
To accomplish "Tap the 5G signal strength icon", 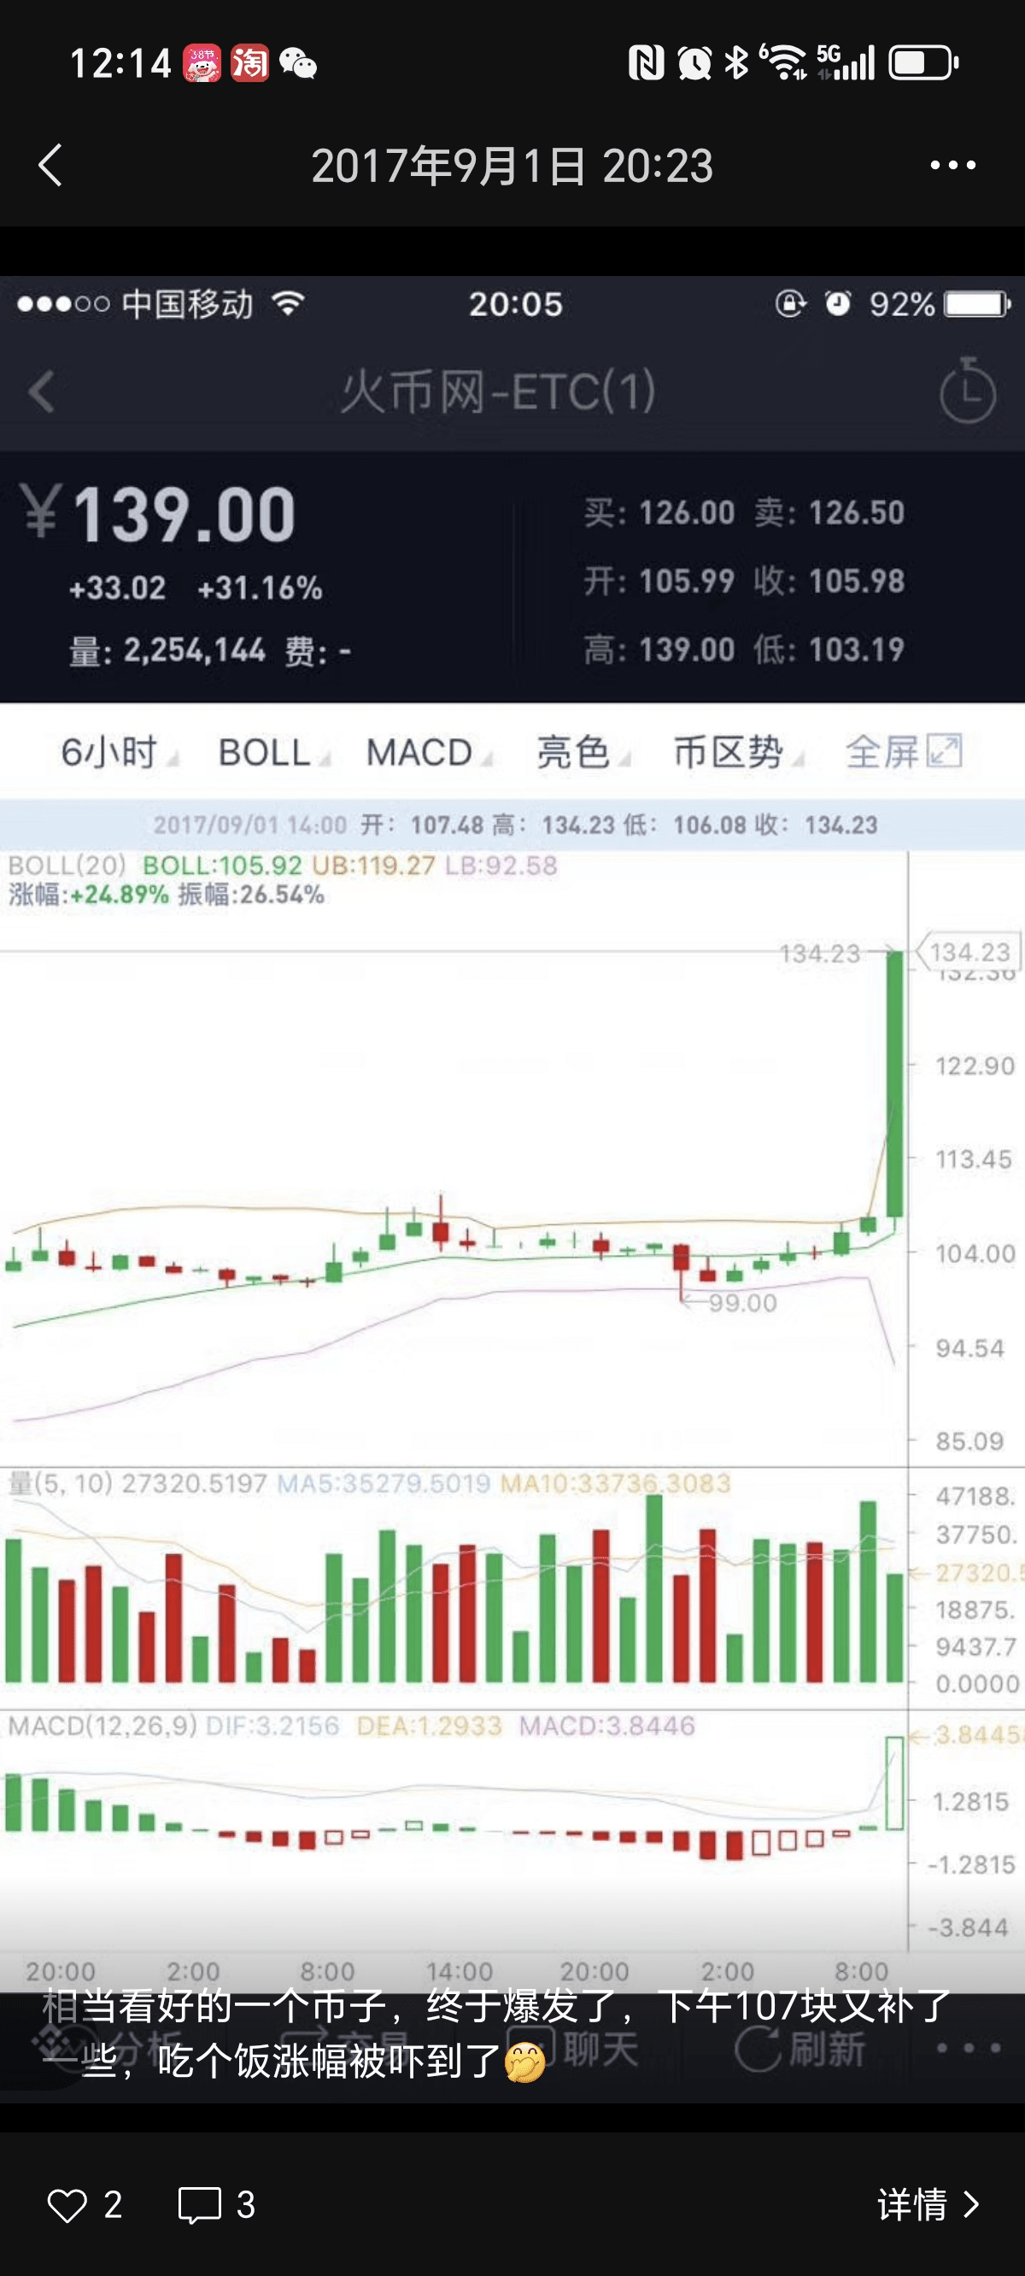I will [x=846, y=62].
